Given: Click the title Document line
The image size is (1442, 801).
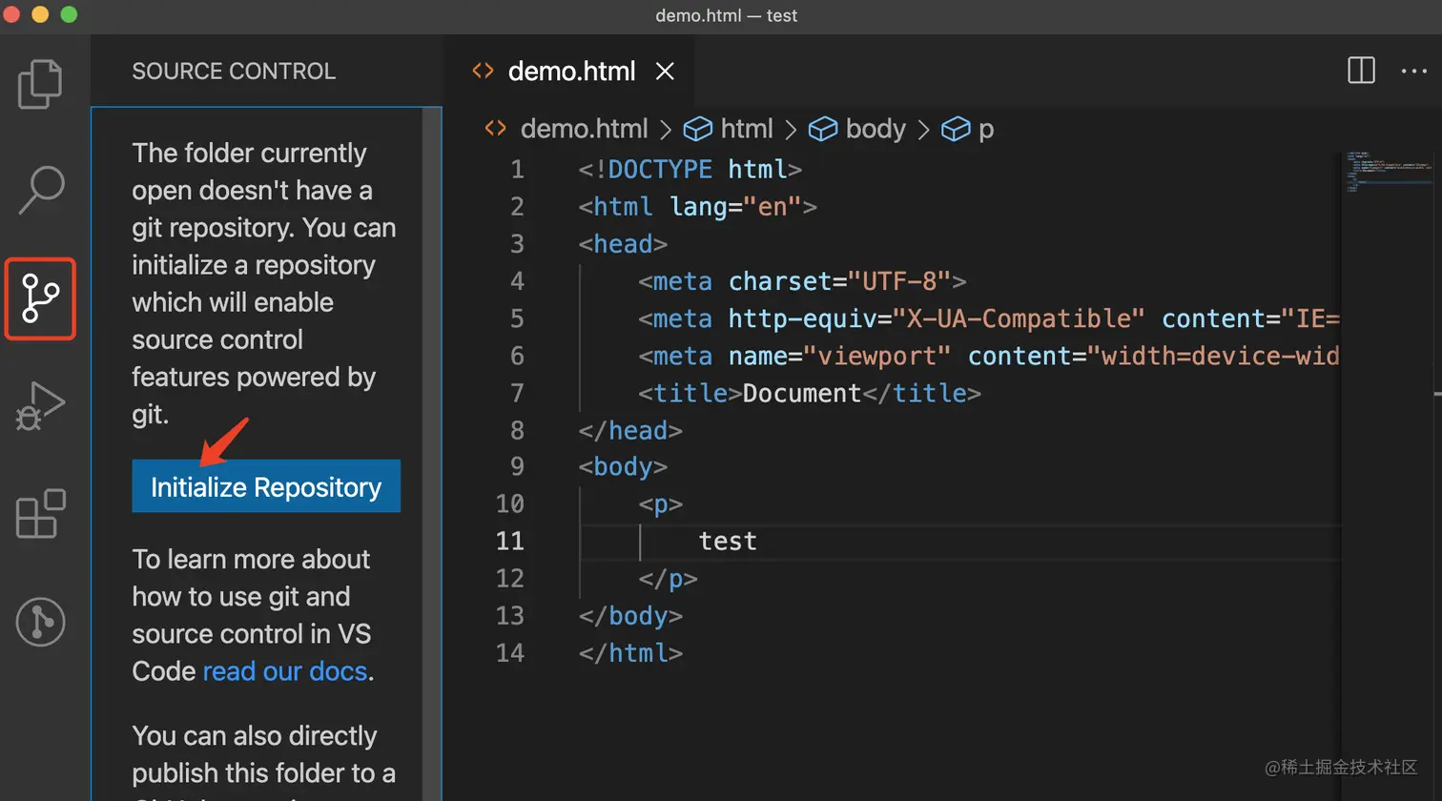Looking at the screenshot, I should click(x=810, y=393).
